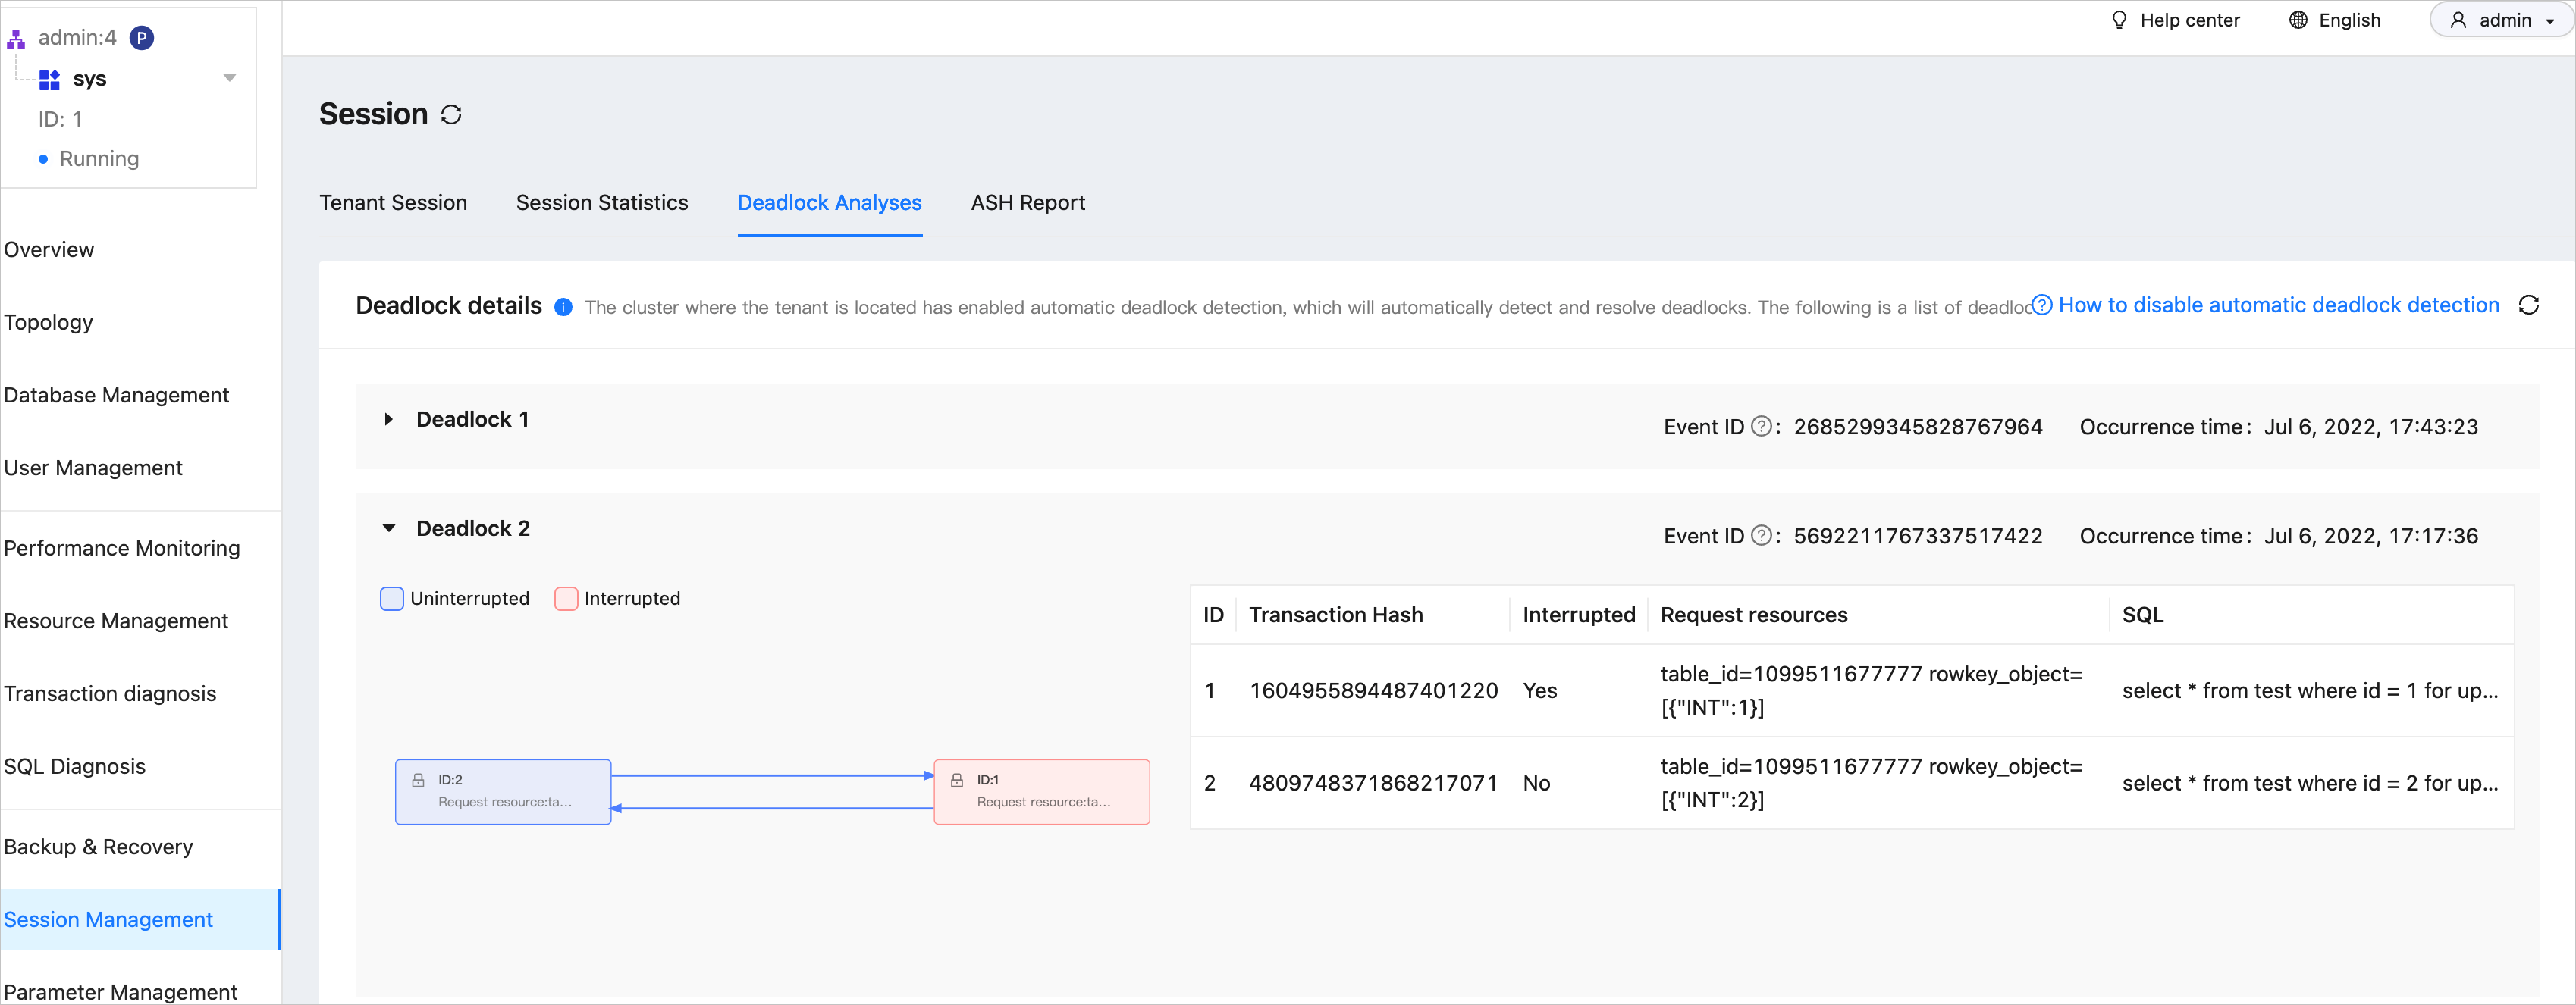2576x1005 pixels.
Task: Click the info icon beside Deadlock details
Action: click(x=563, y=307)
